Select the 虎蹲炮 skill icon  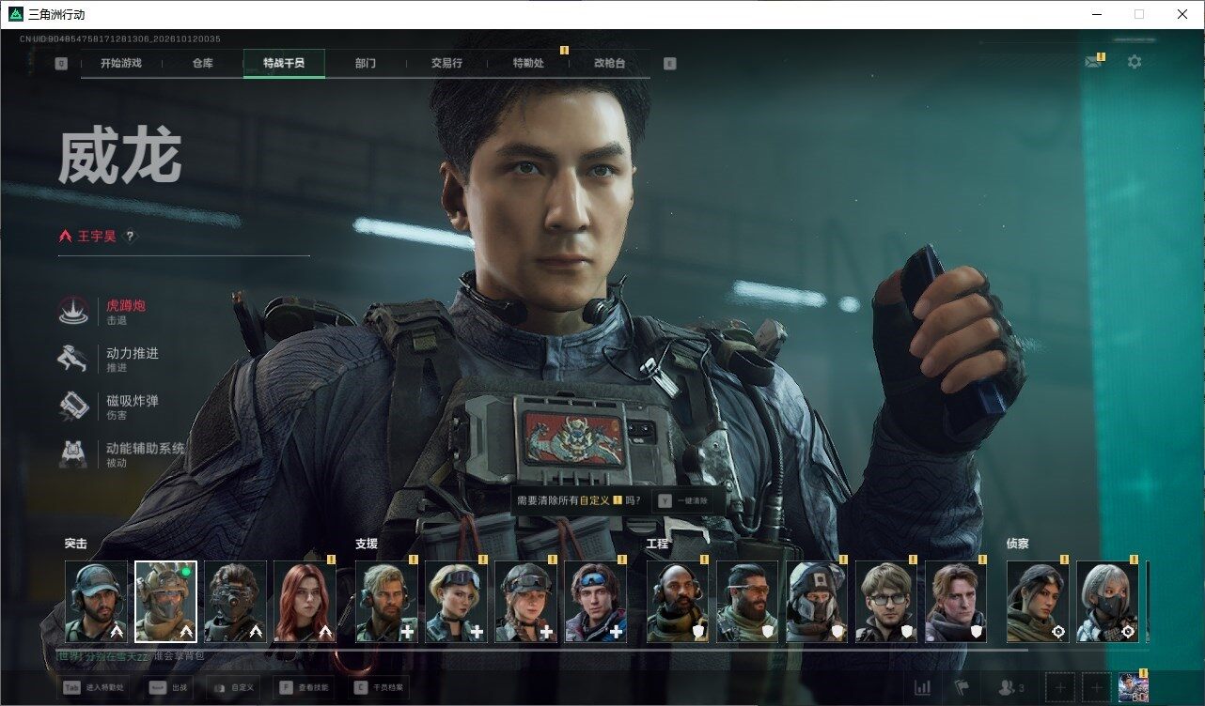coord(73,312)
